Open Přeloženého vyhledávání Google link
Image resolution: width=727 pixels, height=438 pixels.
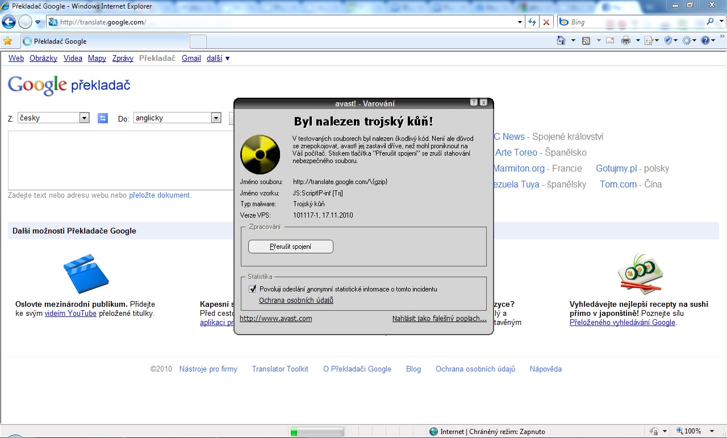(x=622, y=322)
